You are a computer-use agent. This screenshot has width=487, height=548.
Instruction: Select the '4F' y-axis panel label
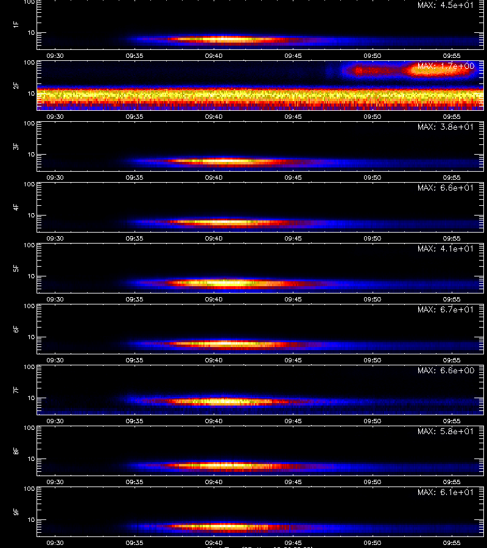tap(16, 207)
